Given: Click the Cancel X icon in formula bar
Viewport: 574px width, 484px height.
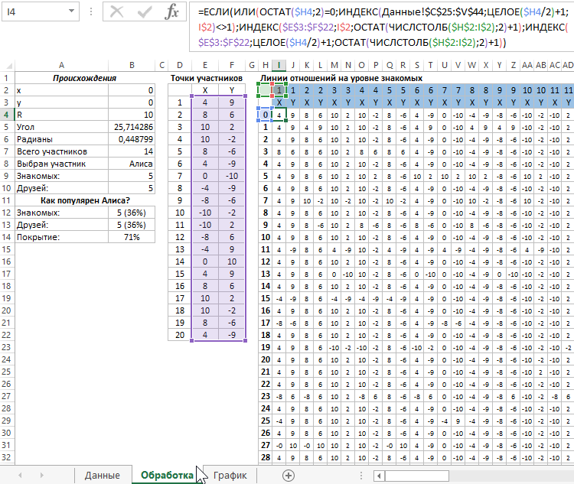Looking at the screenshot, I should click(x=117, y=12).
